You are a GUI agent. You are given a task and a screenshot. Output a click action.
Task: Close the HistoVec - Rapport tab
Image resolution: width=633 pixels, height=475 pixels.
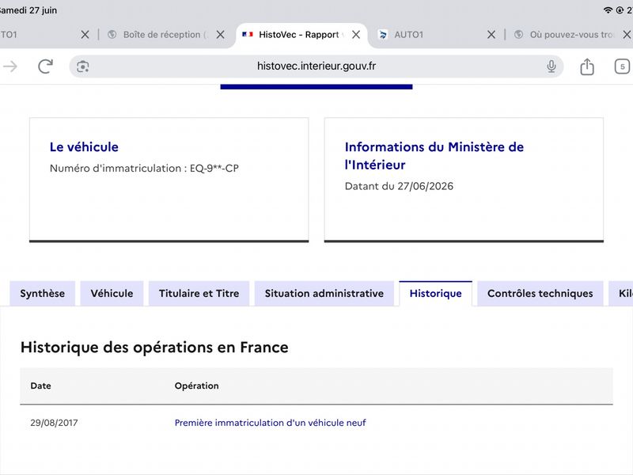pyautogui.click(x=355, y=35)
